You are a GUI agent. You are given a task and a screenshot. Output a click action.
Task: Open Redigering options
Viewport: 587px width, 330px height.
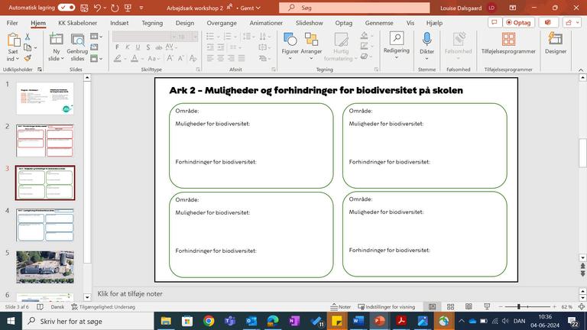[396, 46]
